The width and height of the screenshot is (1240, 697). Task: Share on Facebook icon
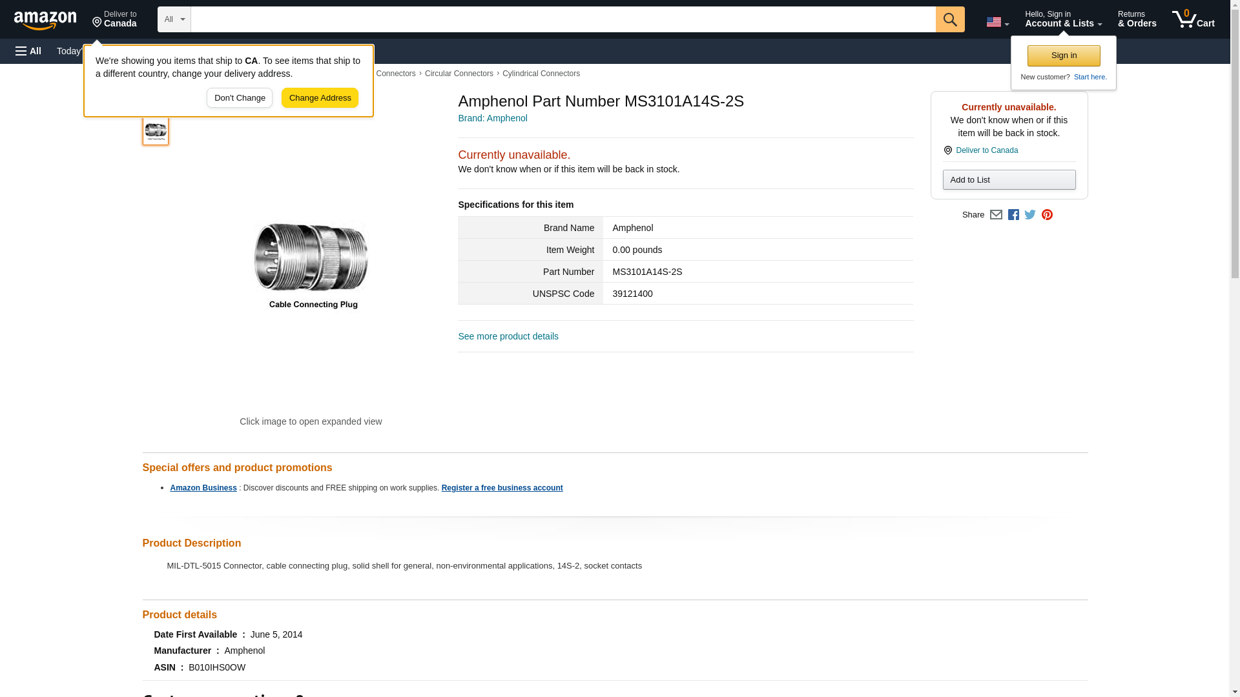coord(1013,215)
